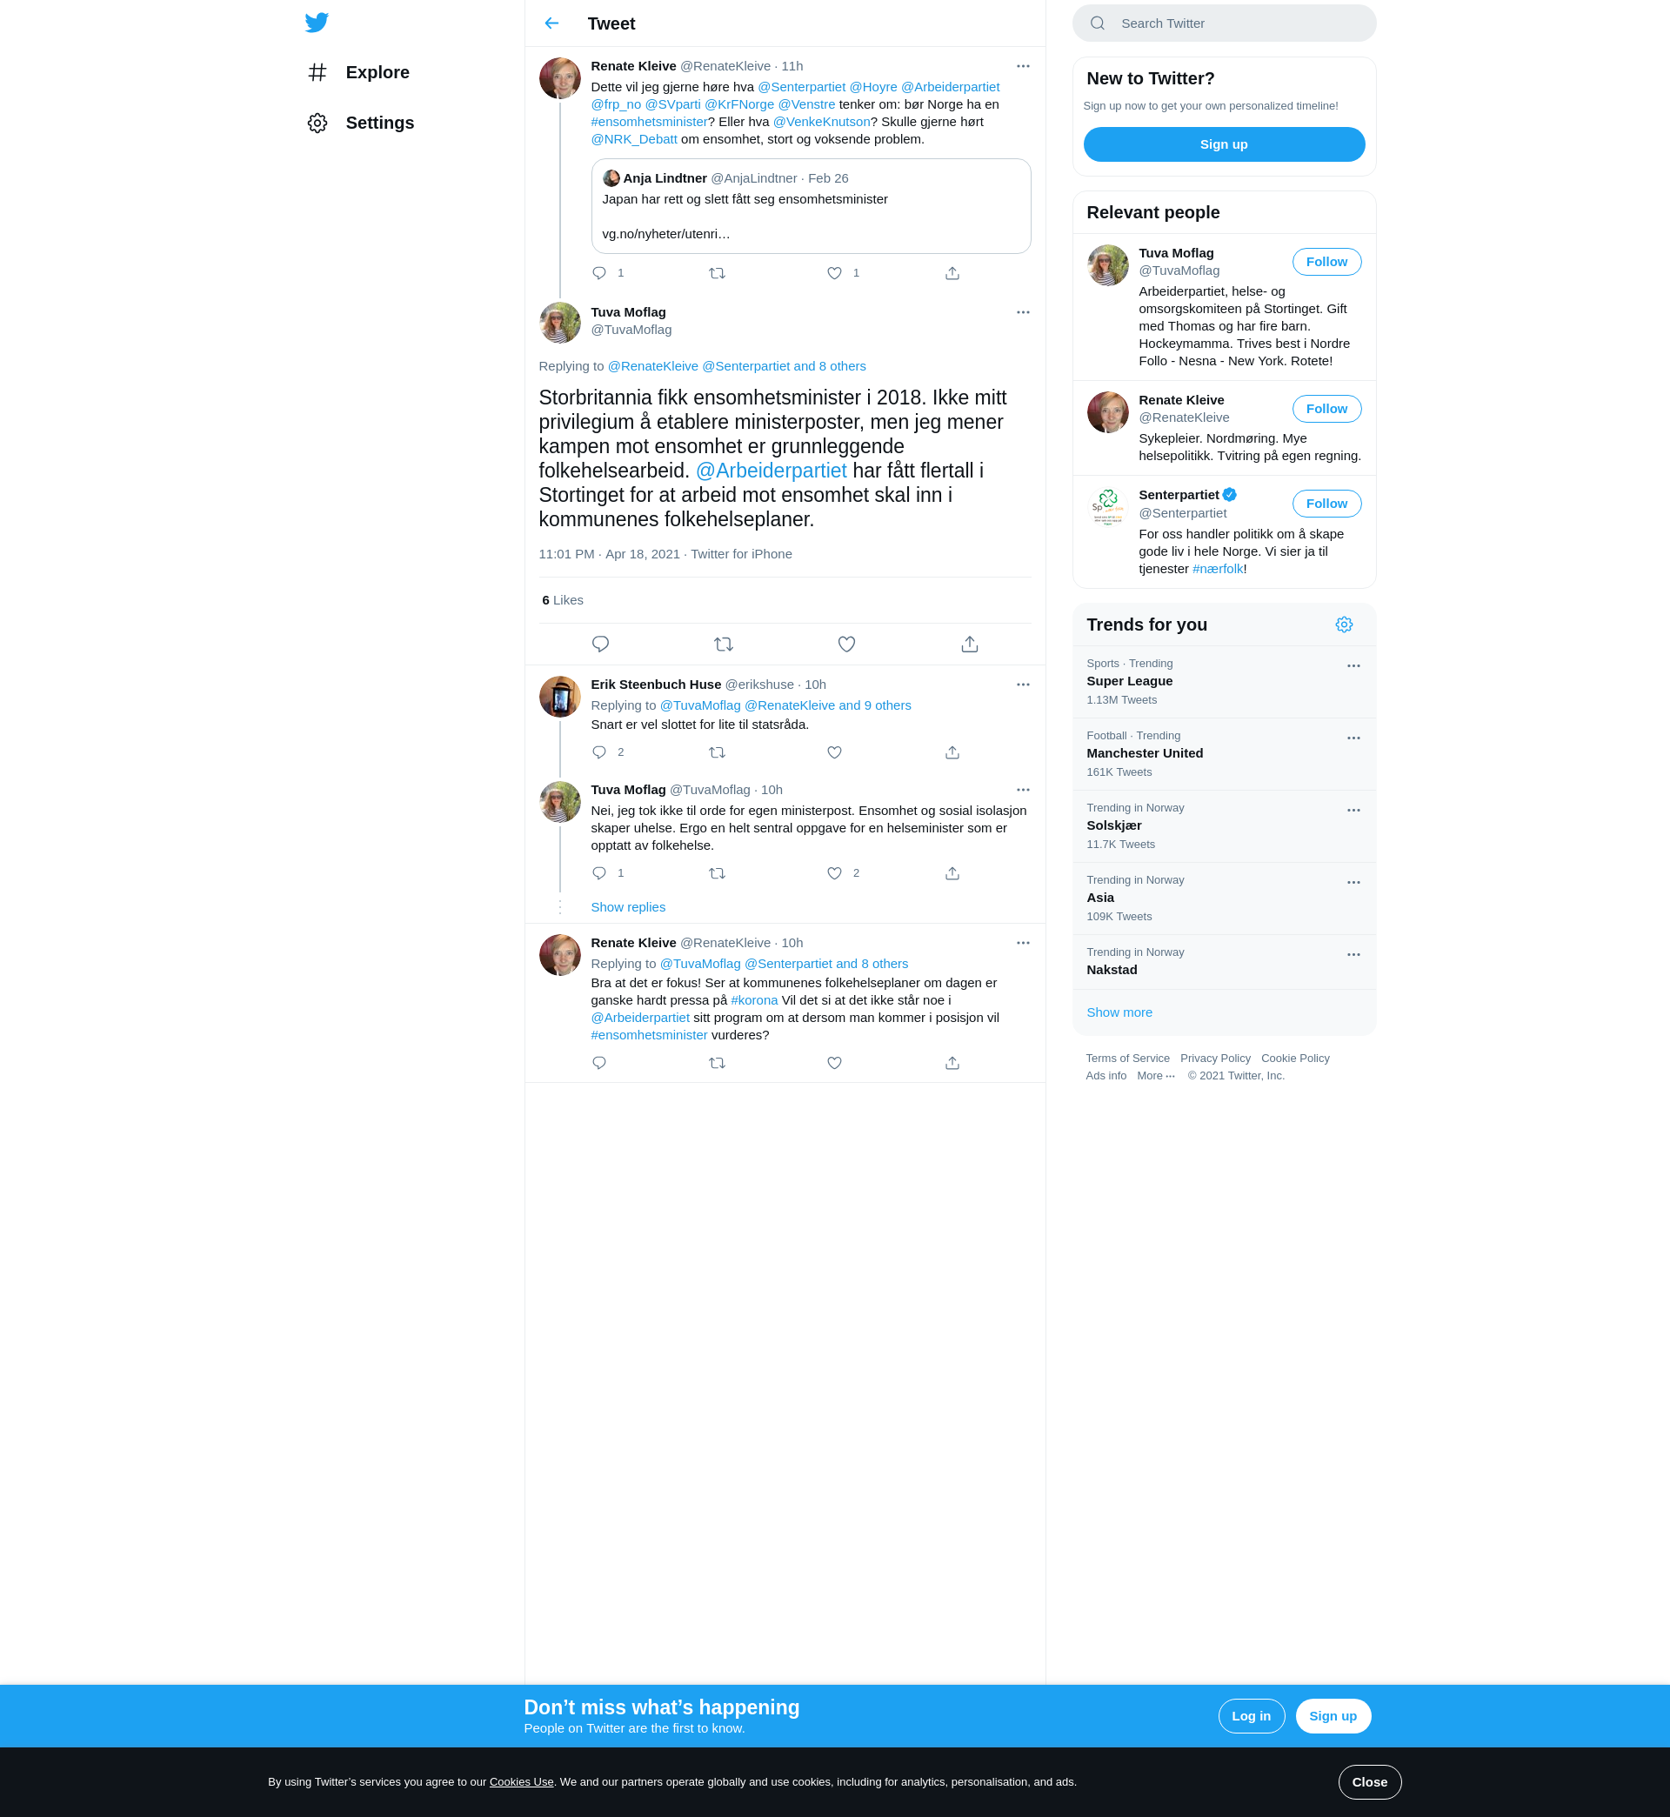Image resolution: width=1670 pixels, height=1817 pixels.
Task: Like Renate Kleive's top tweet
Action: (x=835, y=273)
